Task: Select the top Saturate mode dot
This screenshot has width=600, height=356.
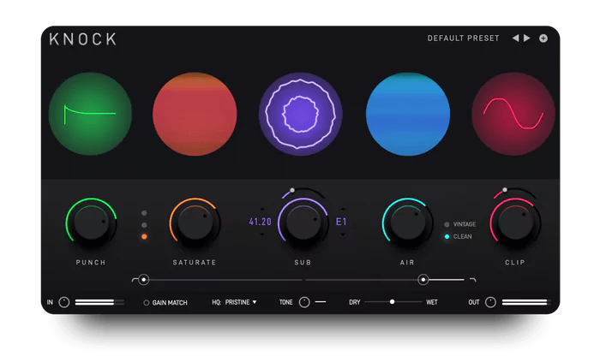Action: point(144,213)
